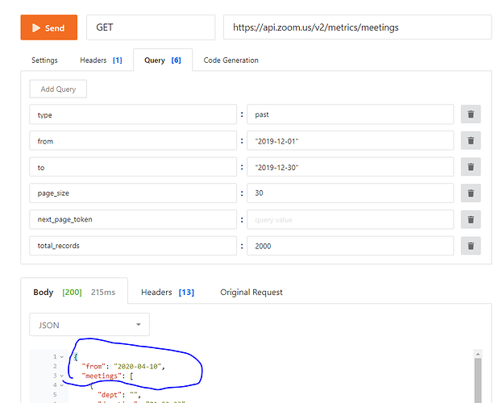The width and height of the screenshot is (503, 403).
Task: Switch to the Settings tab
Action: 44,60
